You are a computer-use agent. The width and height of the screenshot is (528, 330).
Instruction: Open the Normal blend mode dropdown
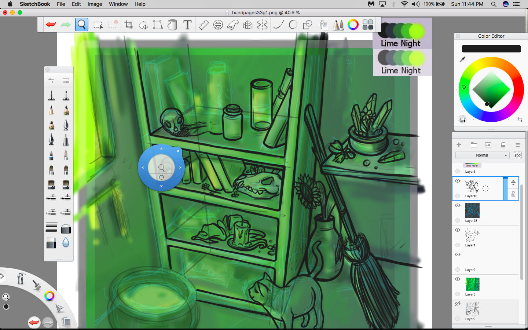pyautogui.click(x=482, y=155)
